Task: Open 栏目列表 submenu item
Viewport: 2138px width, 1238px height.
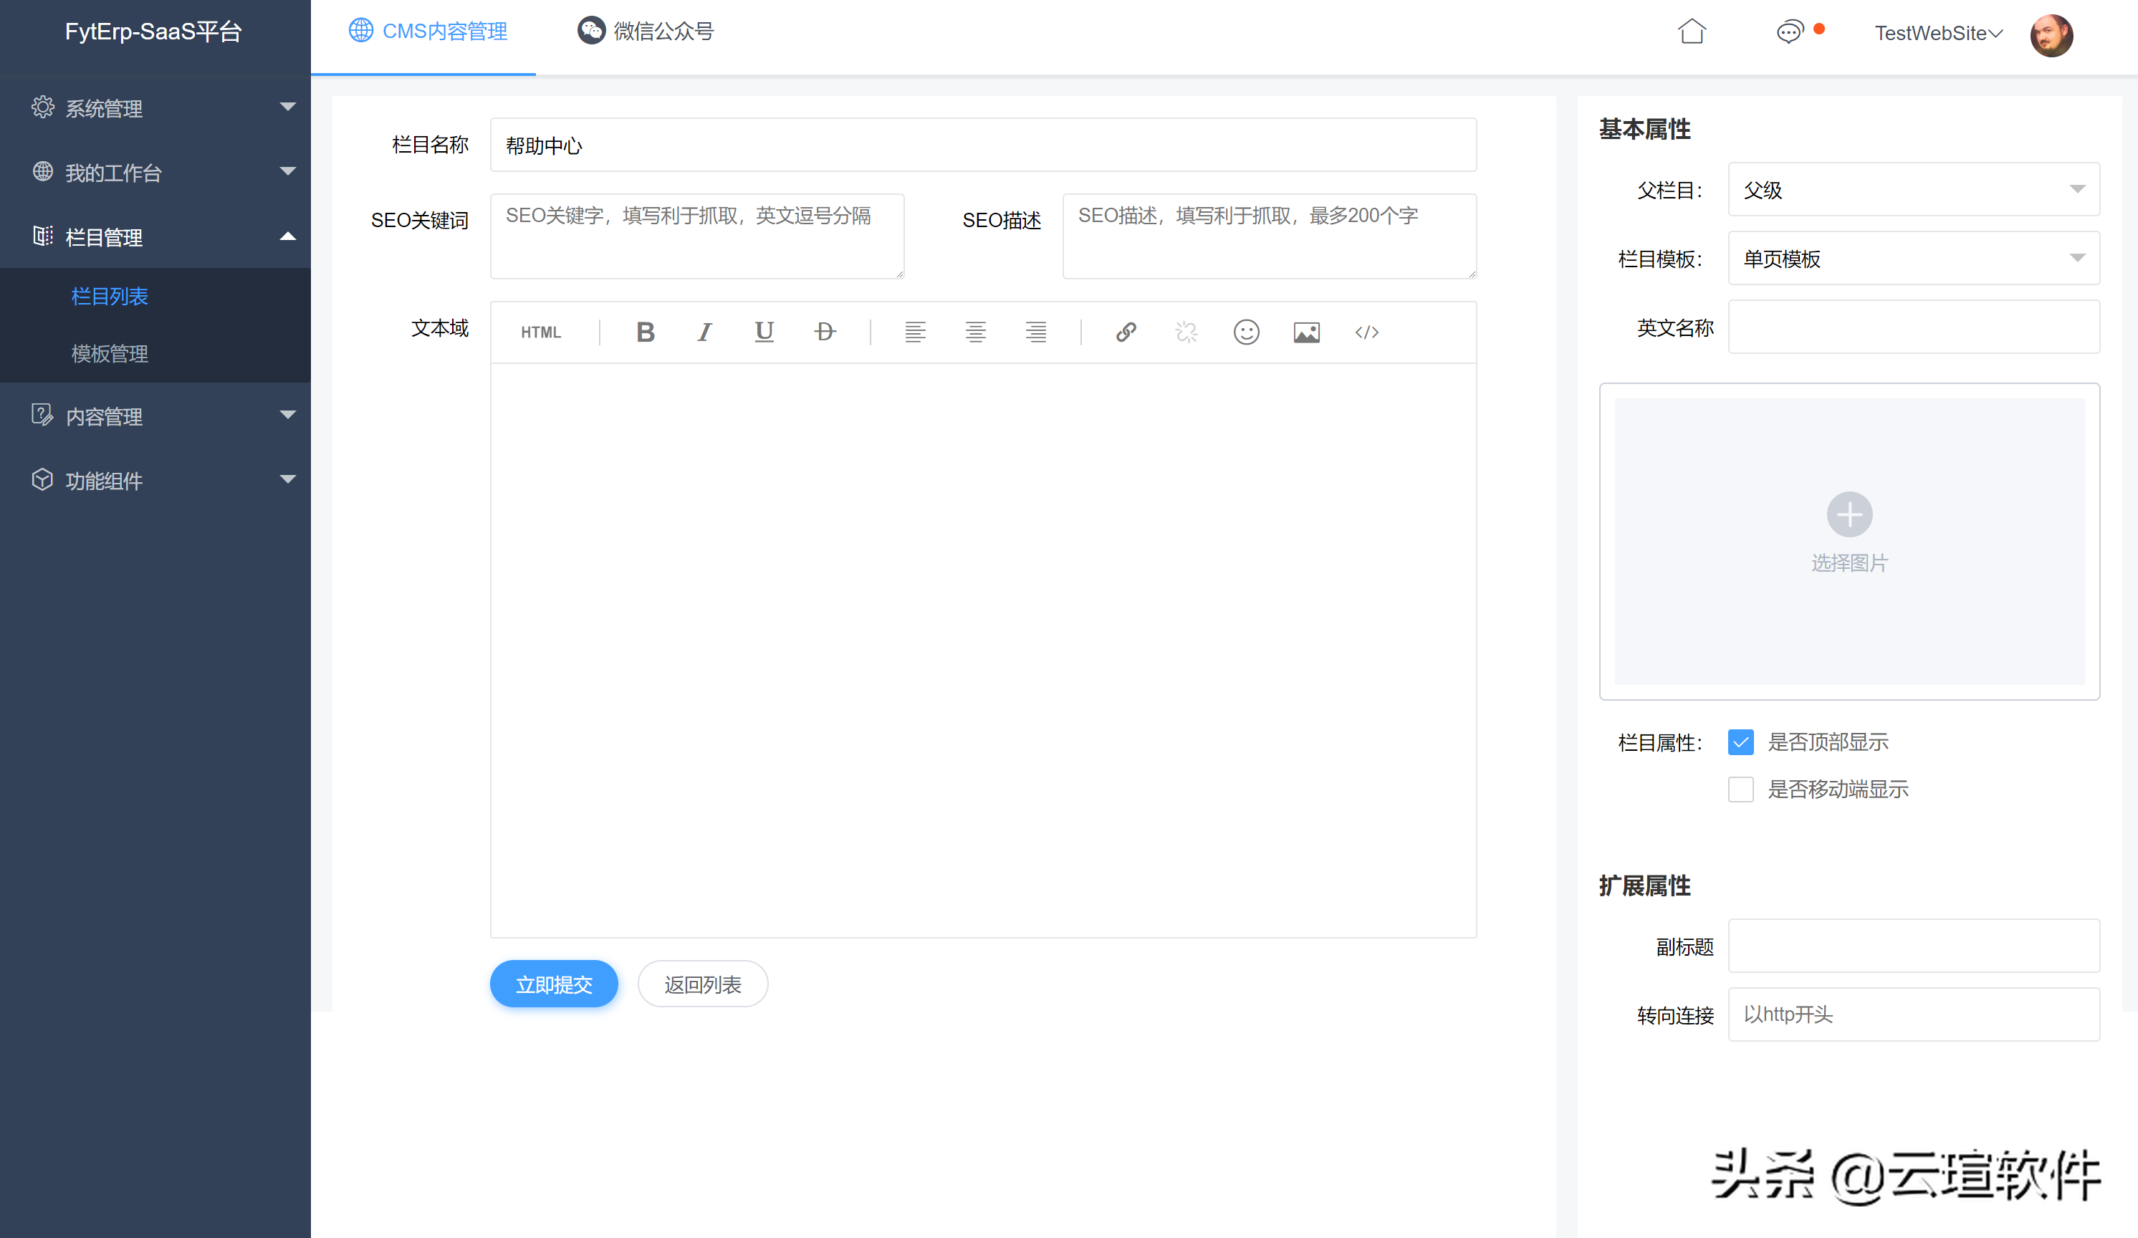Action: coord(110,296)
